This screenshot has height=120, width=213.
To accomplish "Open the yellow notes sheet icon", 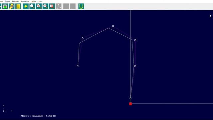I will pyautogui.click(x=18, y=6).
